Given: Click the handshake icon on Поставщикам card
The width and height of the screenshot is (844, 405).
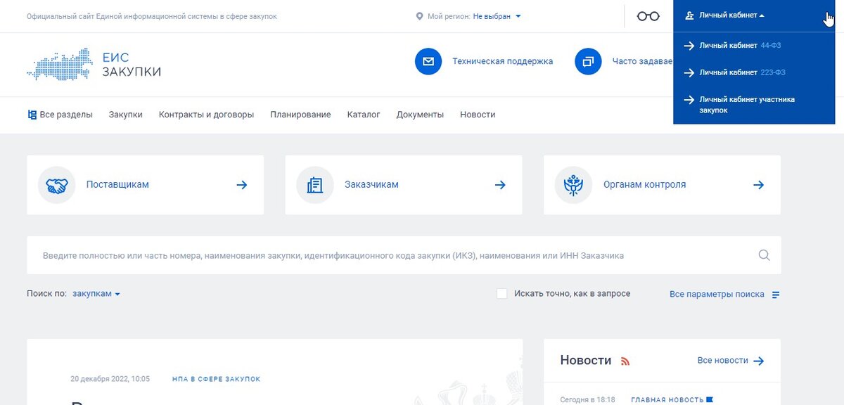Looking at the screenshot, I should pos(56,184).
